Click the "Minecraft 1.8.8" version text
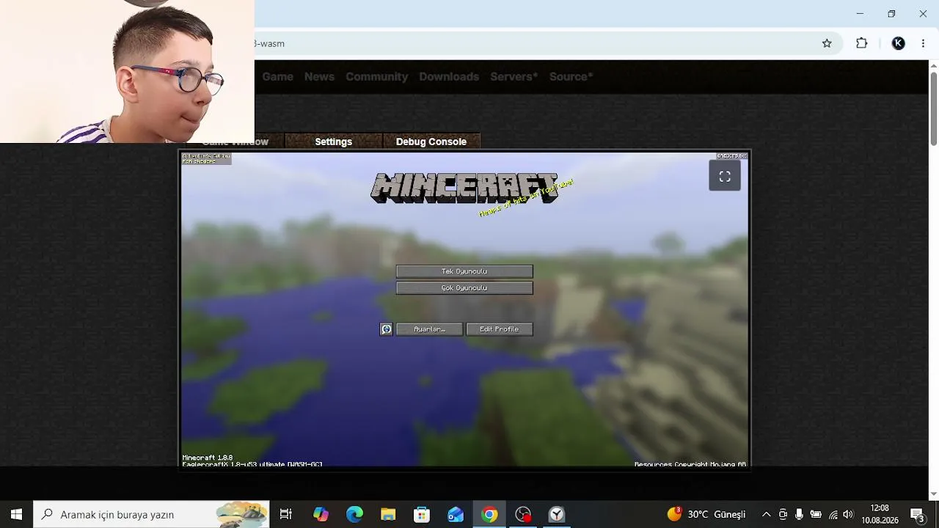The height and width of the screenshot is (528, 939). point(208,458)
